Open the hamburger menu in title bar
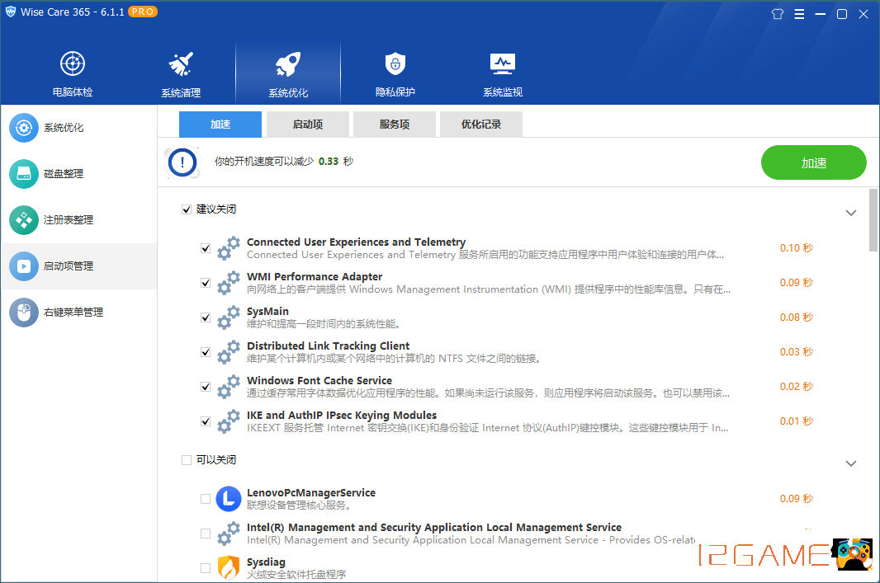The height and width of the screenshot is (583, 880). pyautogui.click(x=799, y=14)
